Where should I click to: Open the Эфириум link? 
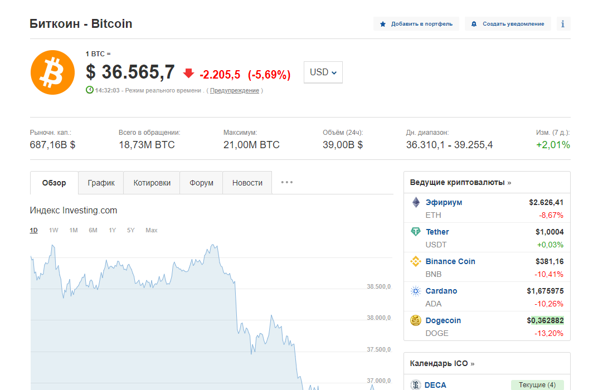pyautogui.click(x=444, y=202)
